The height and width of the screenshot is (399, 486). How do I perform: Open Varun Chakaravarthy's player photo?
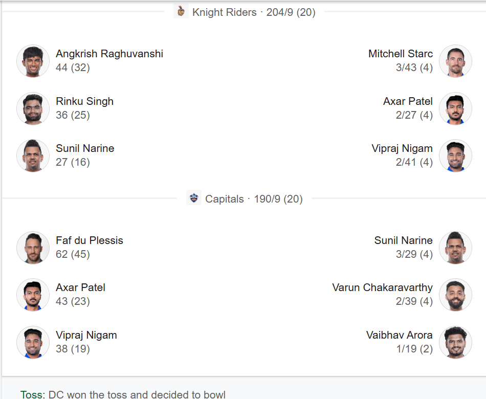coord(455,294)
